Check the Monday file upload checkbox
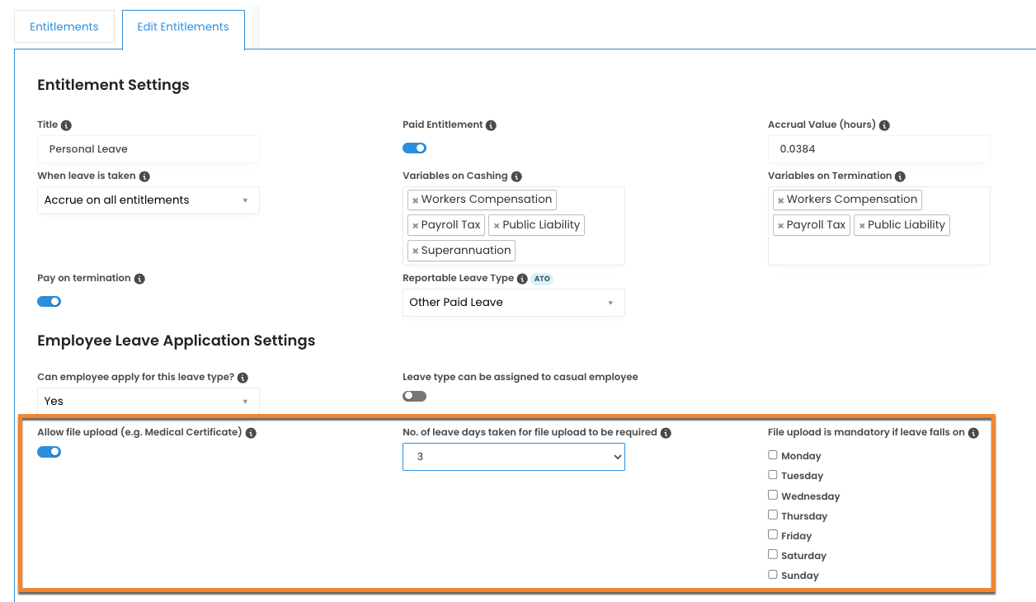The height and width of the screenshot is (602, 1036). pyautogui.click(x=773, y=454)
